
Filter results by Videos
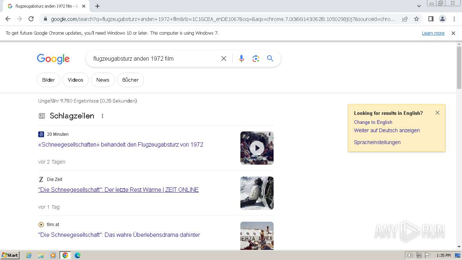(x=75, y=80)
